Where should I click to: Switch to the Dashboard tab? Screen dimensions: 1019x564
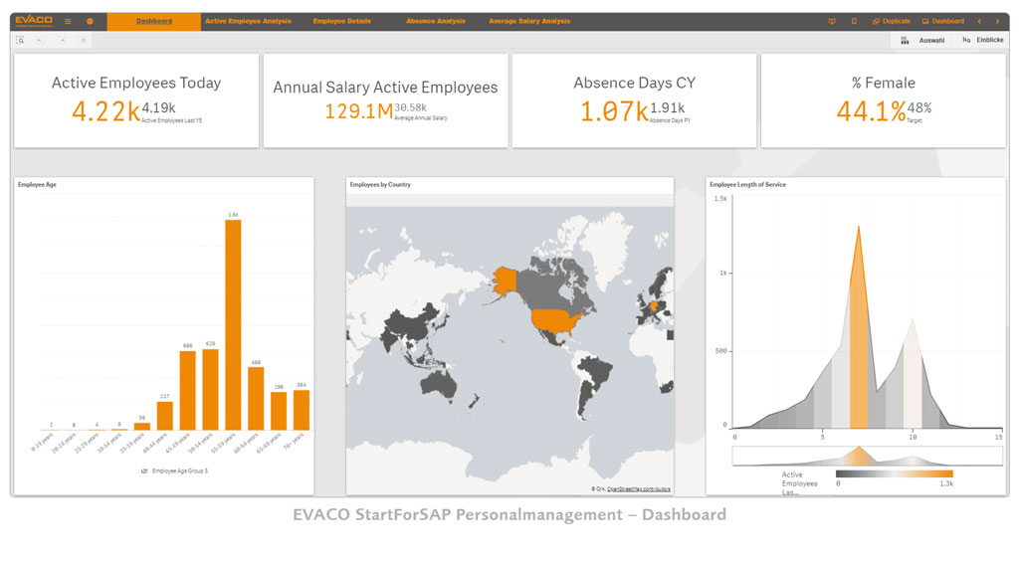(x=154, y=22)
